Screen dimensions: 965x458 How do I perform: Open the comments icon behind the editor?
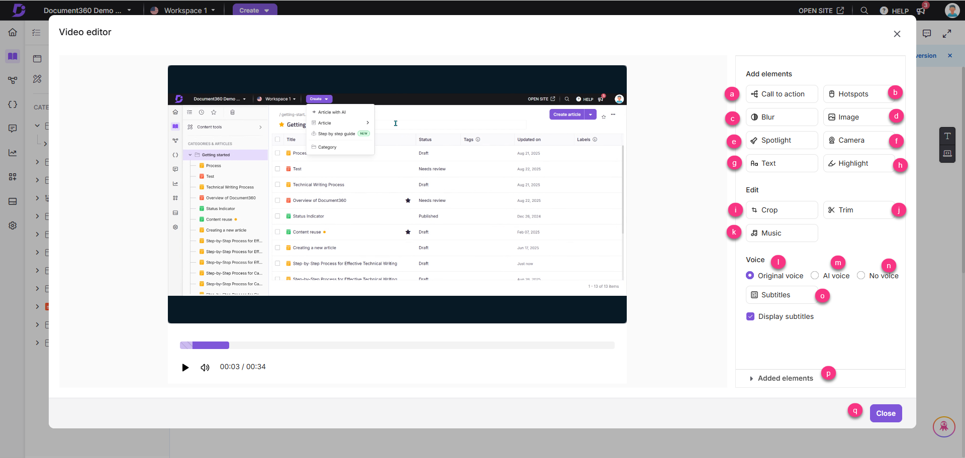pos(927,34)
